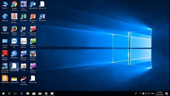Launch Orkida Dictionary shortcut
The image size is (170, 96).
coord(24,80)
